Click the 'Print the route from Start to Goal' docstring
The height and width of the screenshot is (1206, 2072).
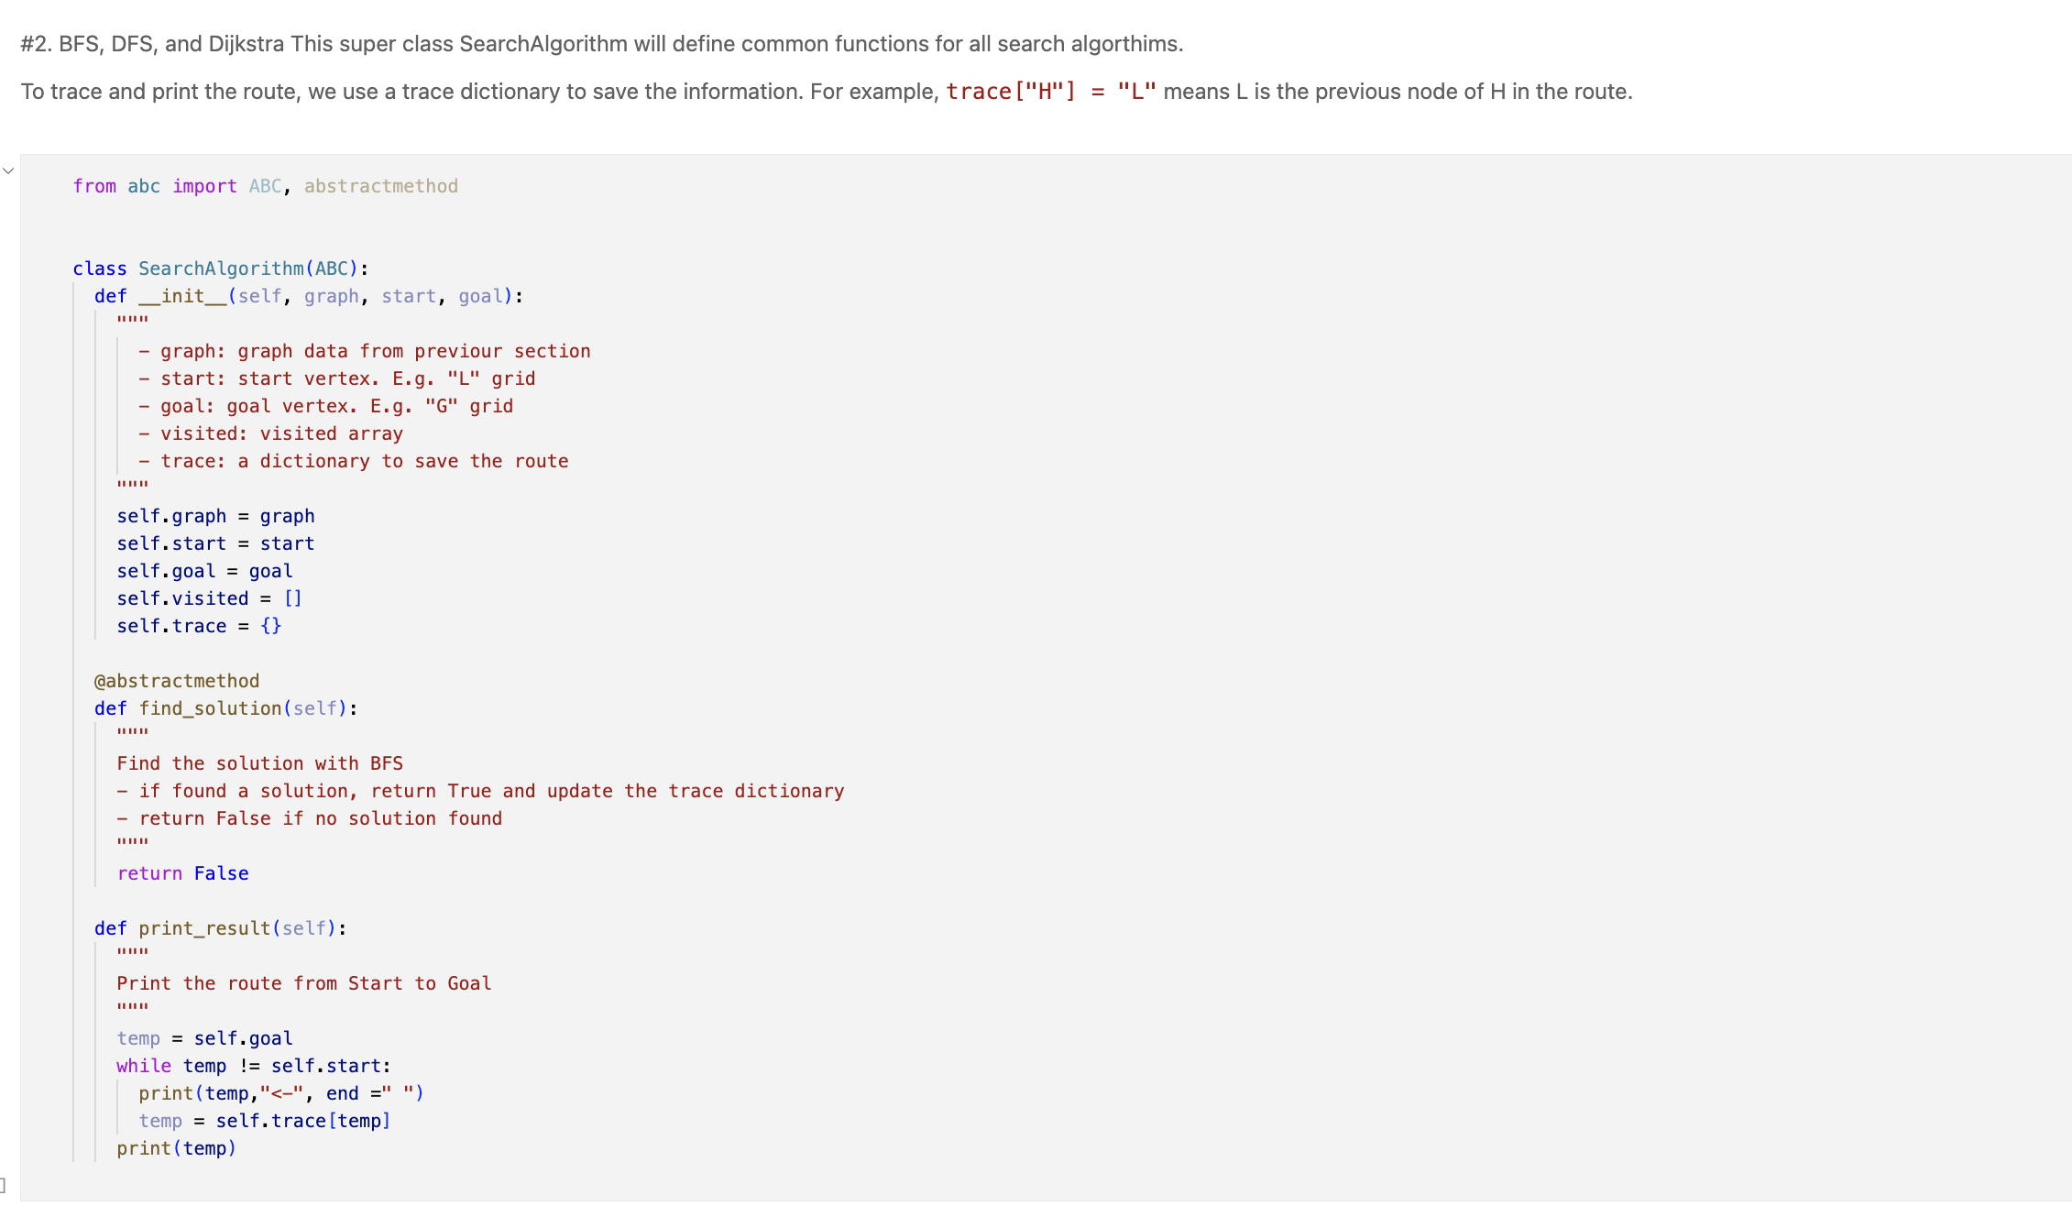[x=303, y=983]
